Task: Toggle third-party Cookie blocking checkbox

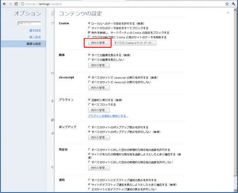Action: click(x=89, y=32)
